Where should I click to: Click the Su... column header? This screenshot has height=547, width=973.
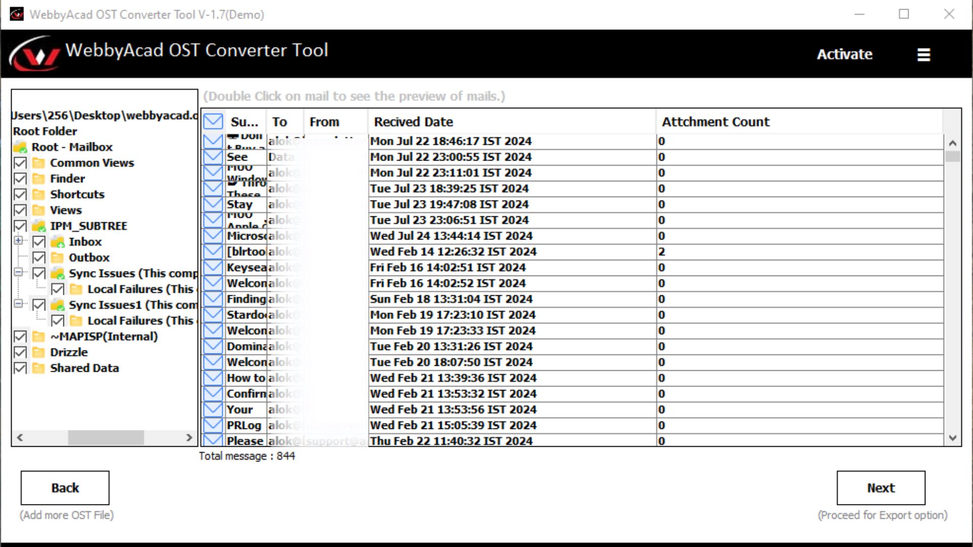(245, 122)
